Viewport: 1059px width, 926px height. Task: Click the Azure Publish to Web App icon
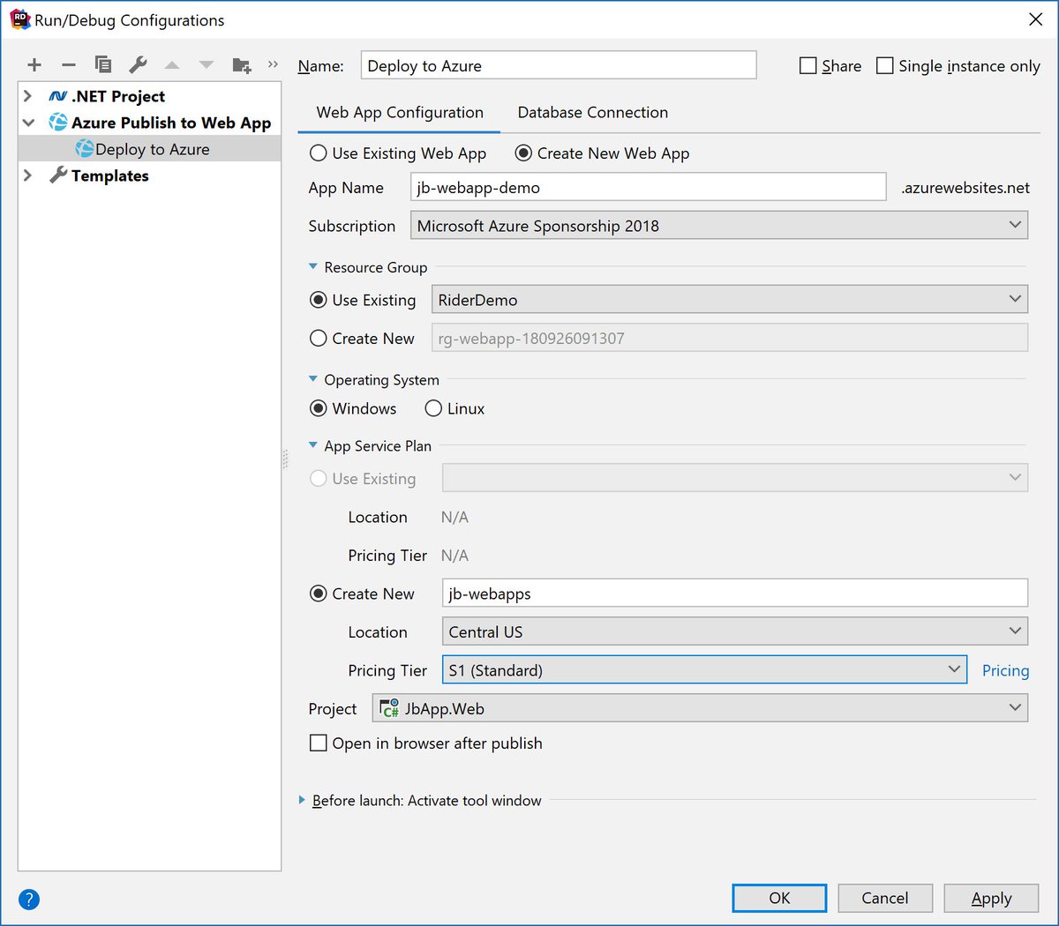[x=58, y=123]
